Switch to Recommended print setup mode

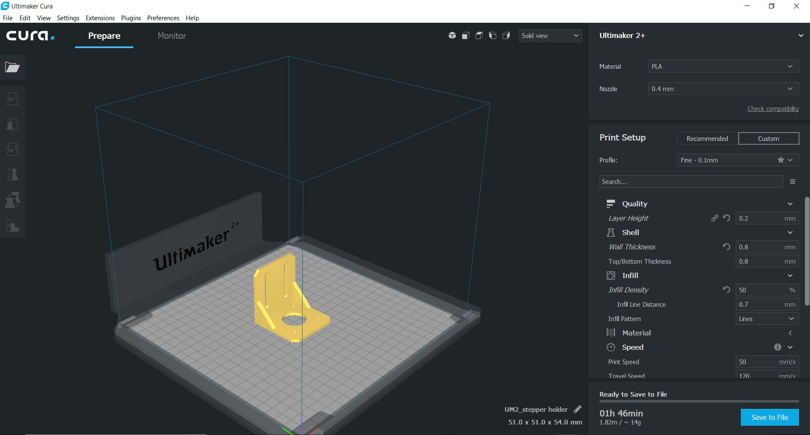click(x=707, y=138)
